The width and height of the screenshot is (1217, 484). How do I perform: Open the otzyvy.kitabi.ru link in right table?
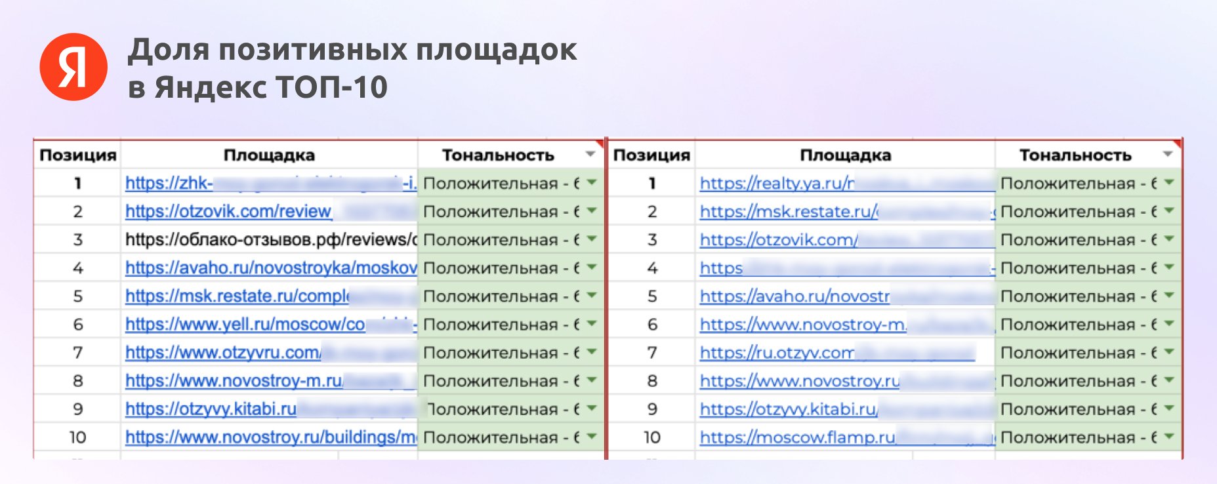pos(789,409)
